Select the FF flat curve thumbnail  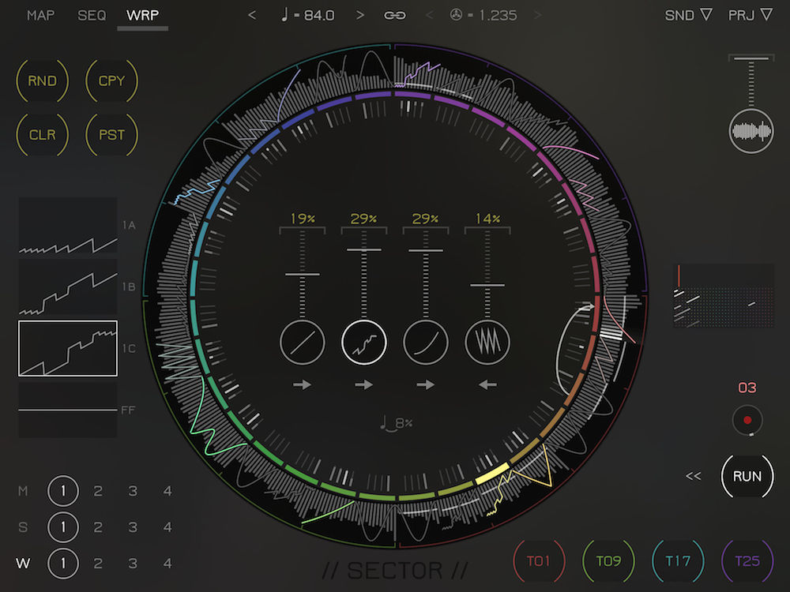pos(68,410)
